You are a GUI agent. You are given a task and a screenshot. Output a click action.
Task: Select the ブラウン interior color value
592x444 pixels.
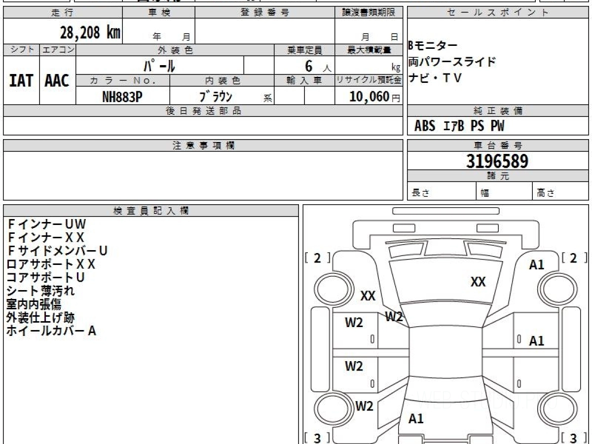click(x=216, y=97)
